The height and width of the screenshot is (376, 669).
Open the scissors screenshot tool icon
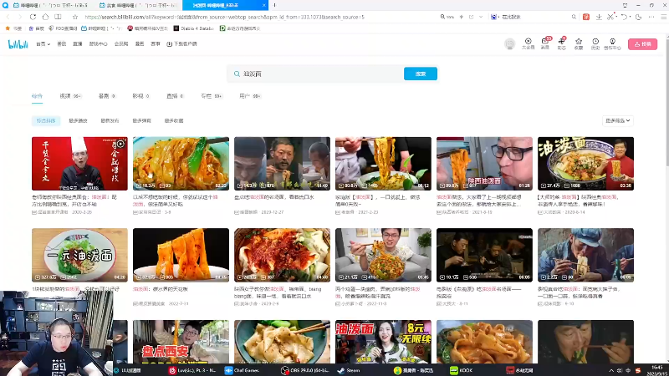pos(610,17)
